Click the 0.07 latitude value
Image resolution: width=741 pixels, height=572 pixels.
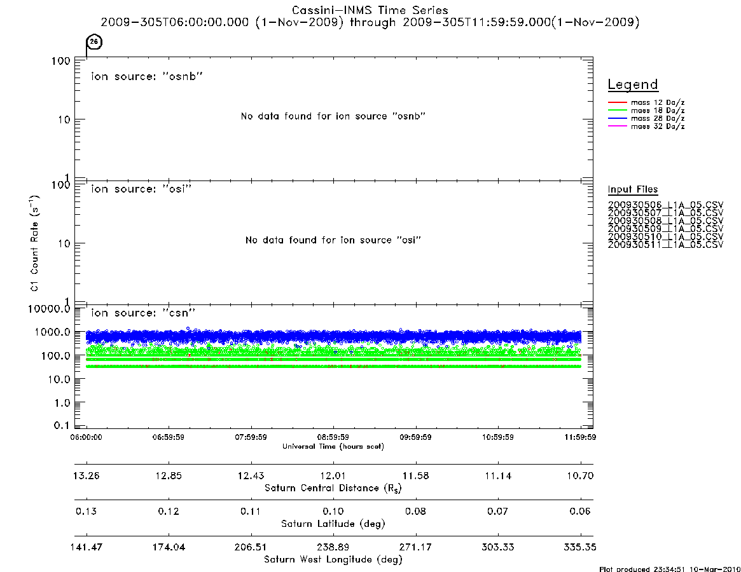[x=497, y=511]
